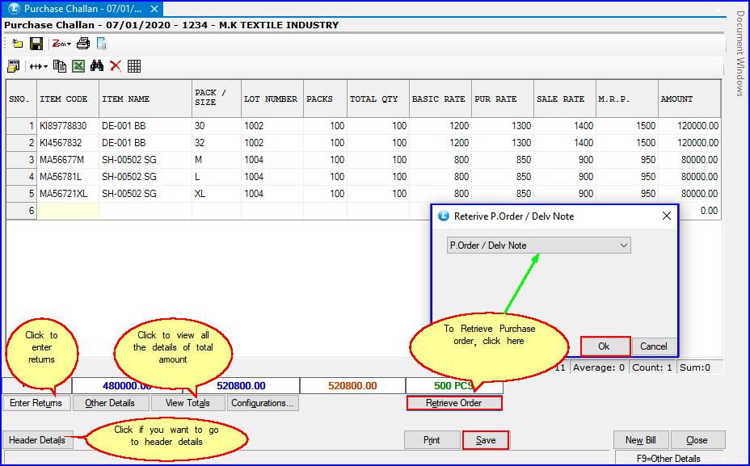Click the copy documents icon
Viewport: 750px width, 466px height.
click(x=60, y=66)
